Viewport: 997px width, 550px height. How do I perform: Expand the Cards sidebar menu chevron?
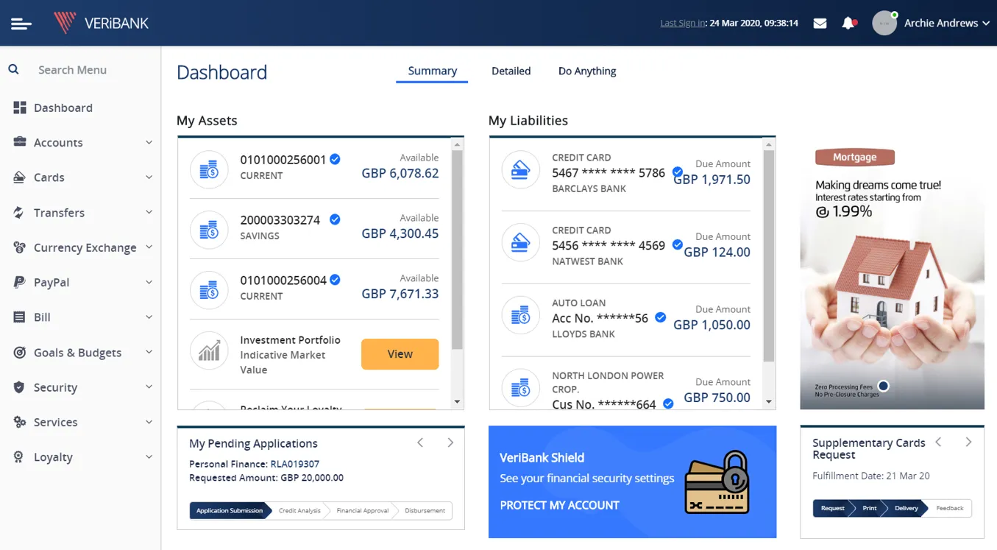coord(149,177)
